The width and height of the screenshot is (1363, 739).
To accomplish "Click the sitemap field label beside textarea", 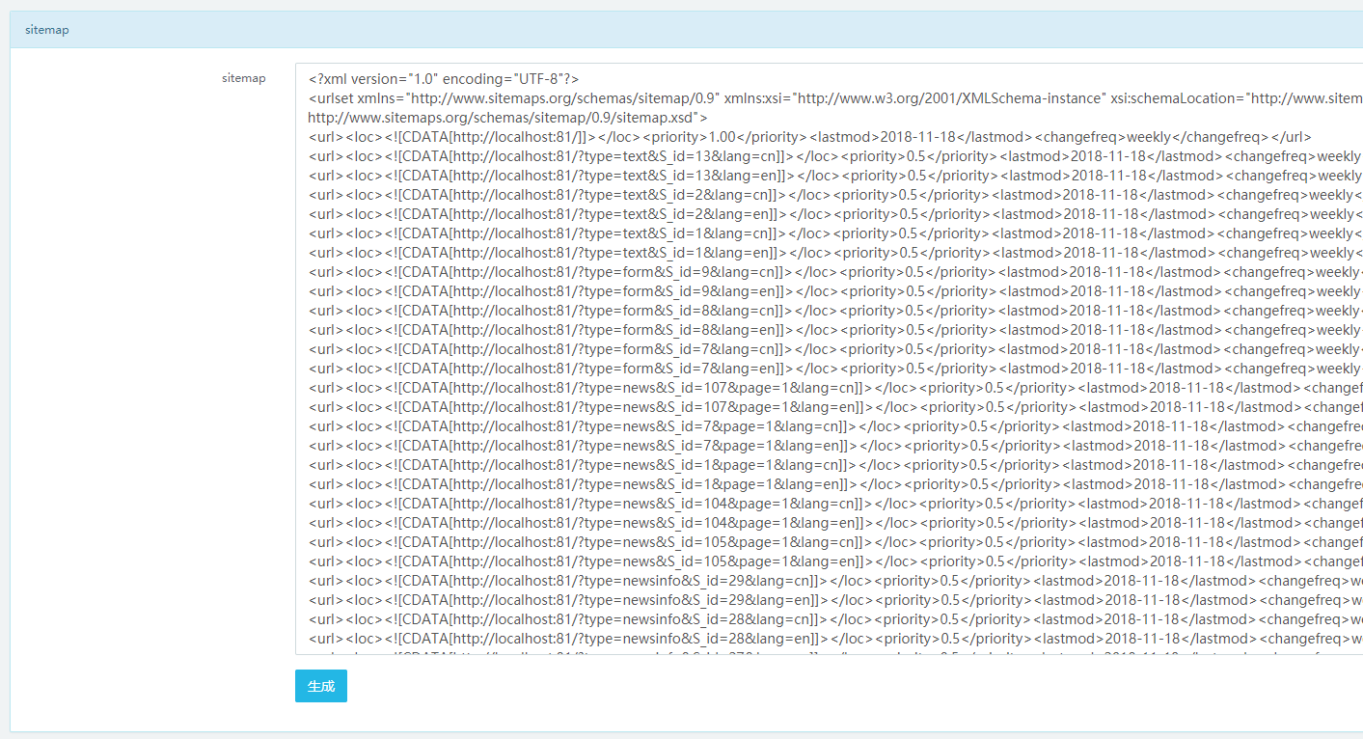I will 243,78.
